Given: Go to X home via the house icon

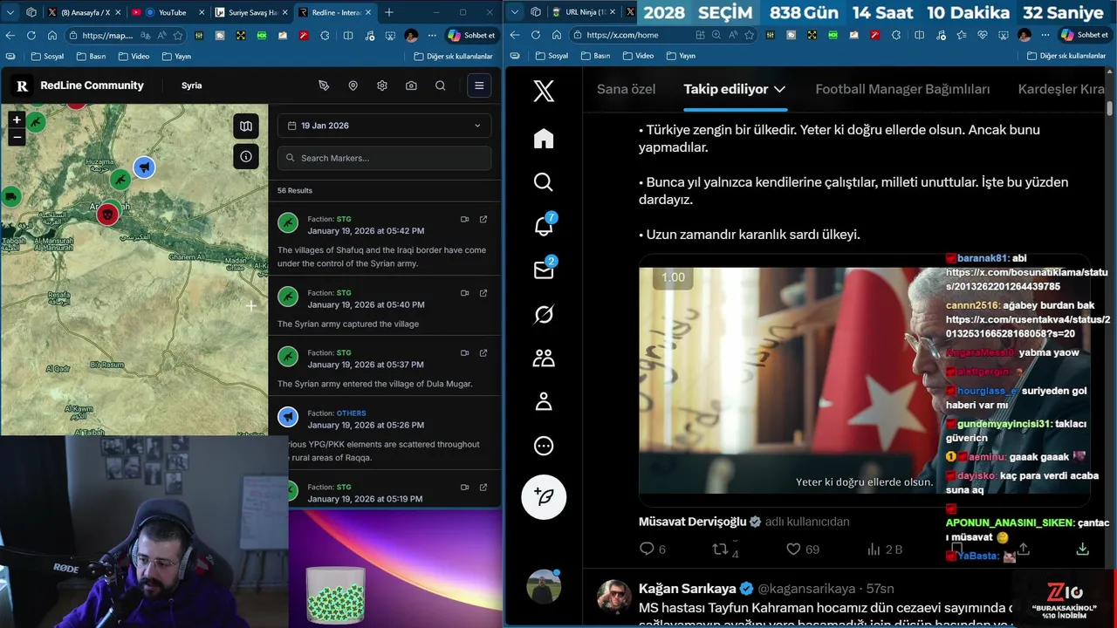Looking at the screenshot, I should (x=544, y=139).
